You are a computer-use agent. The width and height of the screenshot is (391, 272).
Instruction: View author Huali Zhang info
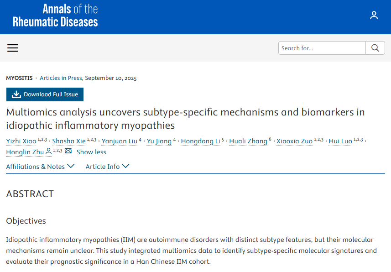tap(248, 141)
